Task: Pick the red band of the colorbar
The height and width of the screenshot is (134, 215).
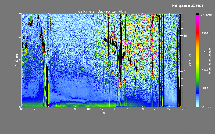Action: (x=197, y=33)
